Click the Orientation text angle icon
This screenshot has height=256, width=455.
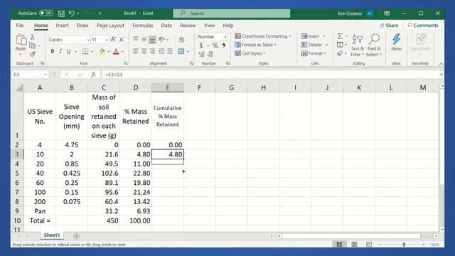(x=162, y=39)
